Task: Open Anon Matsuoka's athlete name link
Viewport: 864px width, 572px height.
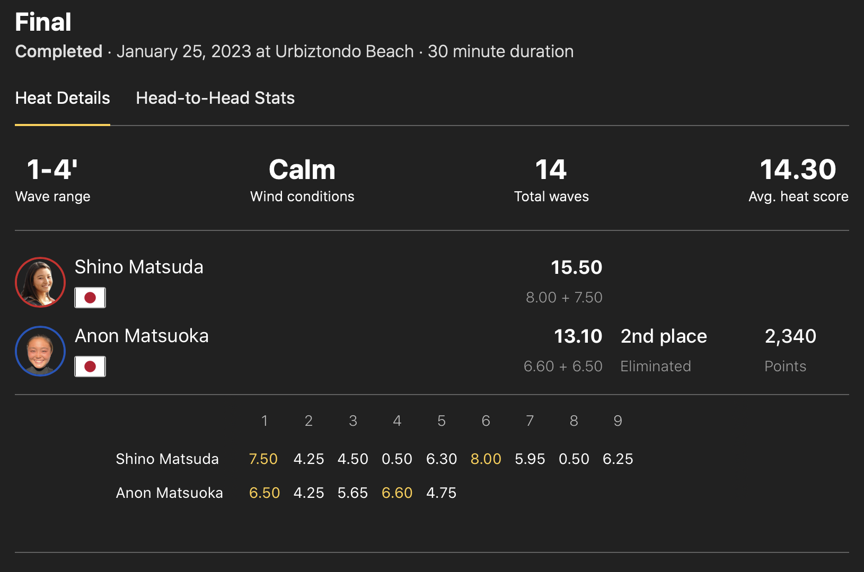Action: (142, 336)
